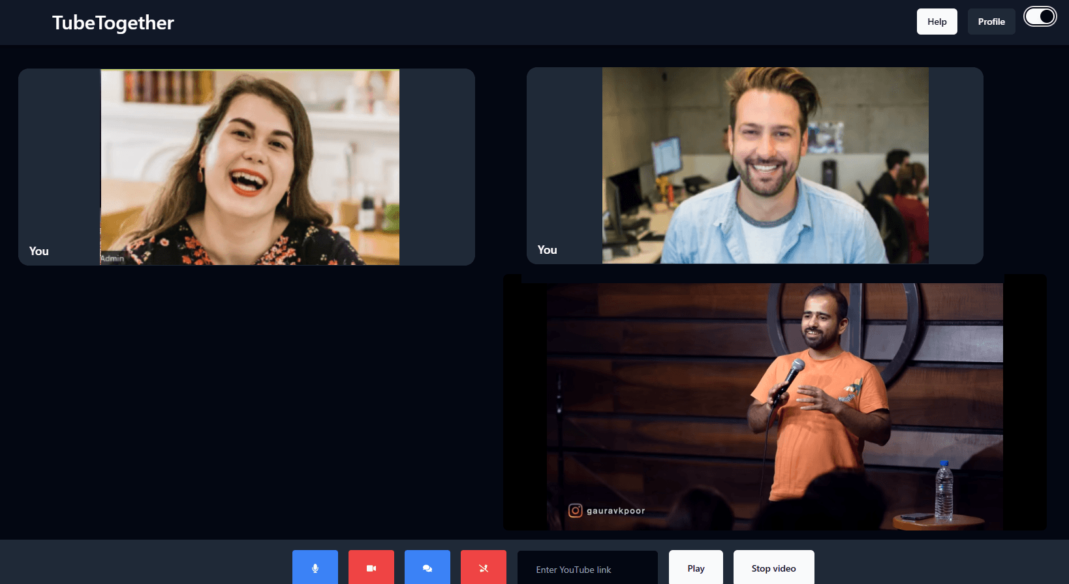
Task: Click the You label on right tile
Action: point(547,250)
